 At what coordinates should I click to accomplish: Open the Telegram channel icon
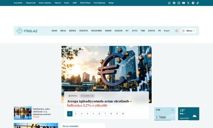[x=193, y=3]
